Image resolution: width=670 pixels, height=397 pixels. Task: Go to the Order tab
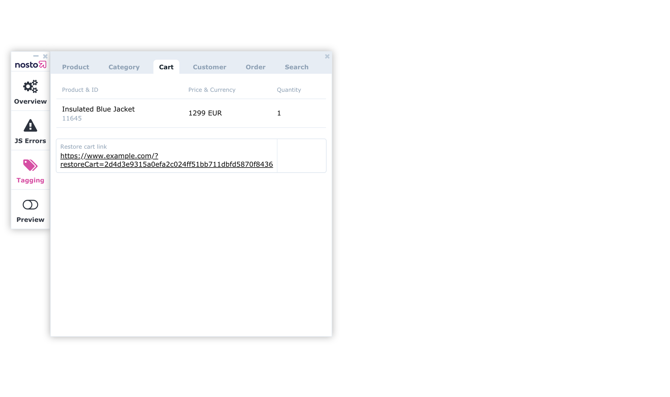[x=255, y=67]
